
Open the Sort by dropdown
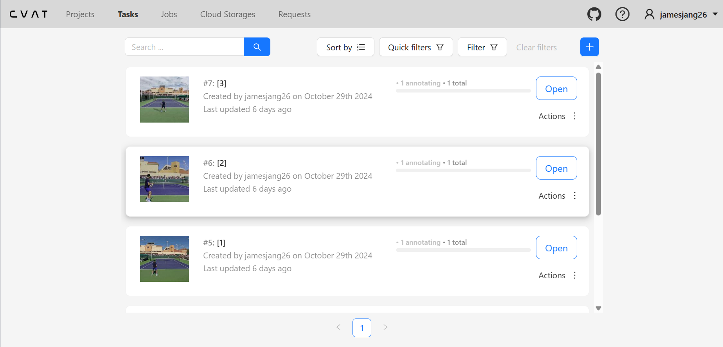tap(345, 47)
